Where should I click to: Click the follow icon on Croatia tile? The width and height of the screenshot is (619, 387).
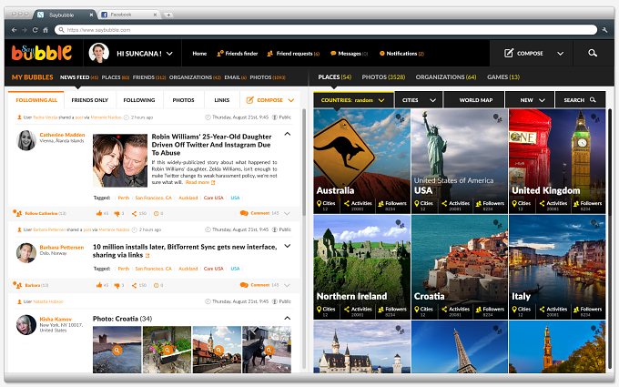pos(497,224)
